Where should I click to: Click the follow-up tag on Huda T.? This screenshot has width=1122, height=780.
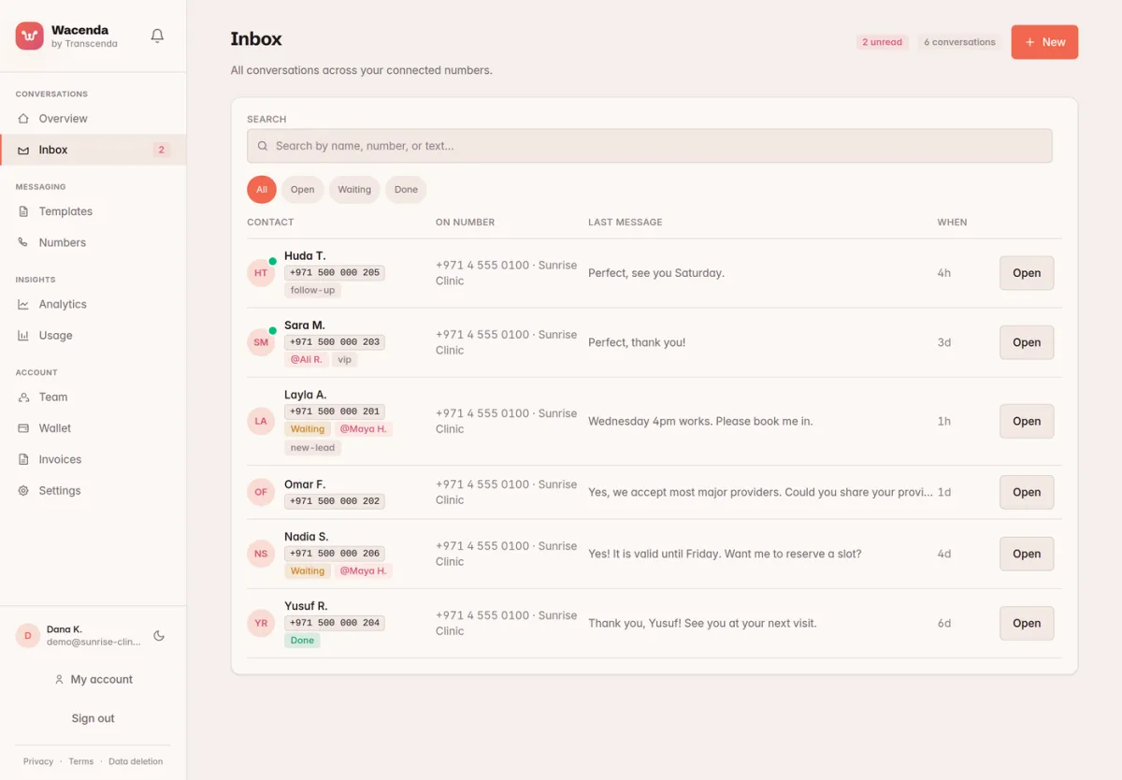313,290
